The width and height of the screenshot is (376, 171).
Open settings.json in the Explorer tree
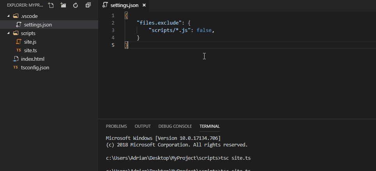pos(49,25)
